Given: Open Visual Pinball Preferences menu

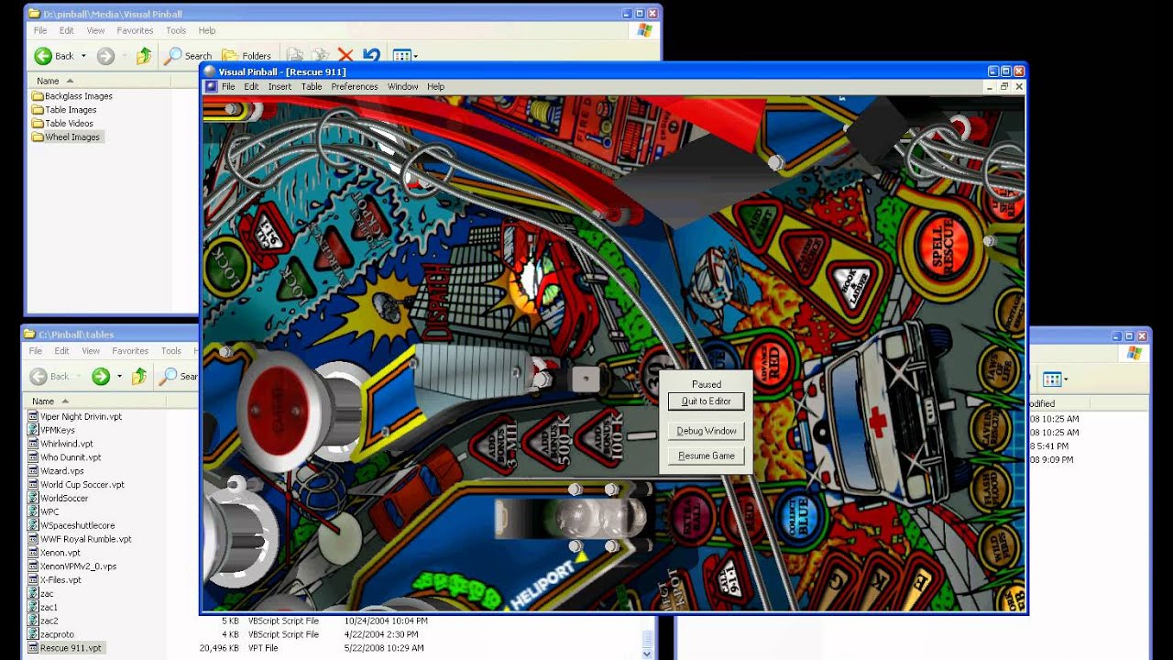Looking at the screenshot, I should click(355, 87).
